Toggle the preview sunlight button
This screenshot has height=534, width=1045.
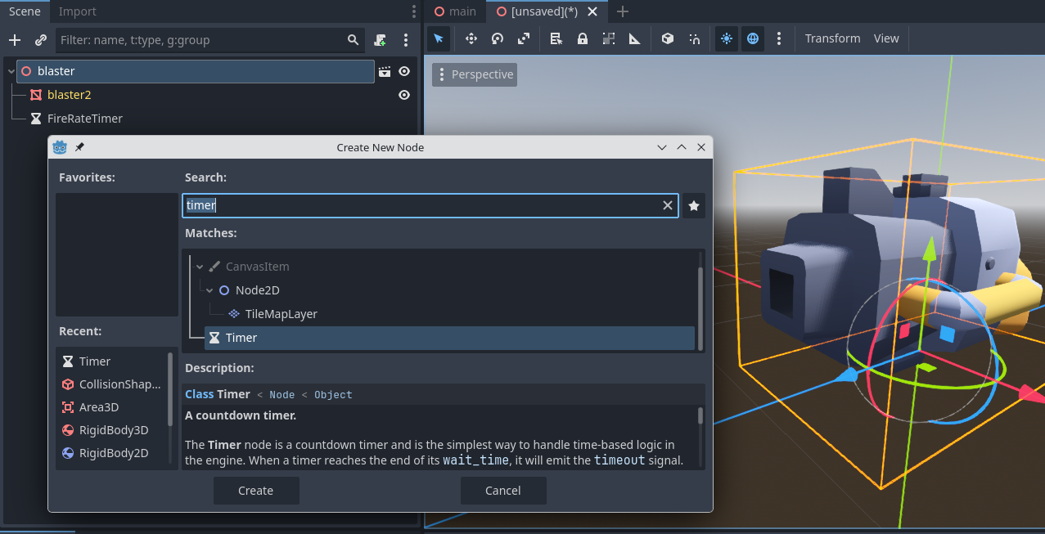(726, 38)
